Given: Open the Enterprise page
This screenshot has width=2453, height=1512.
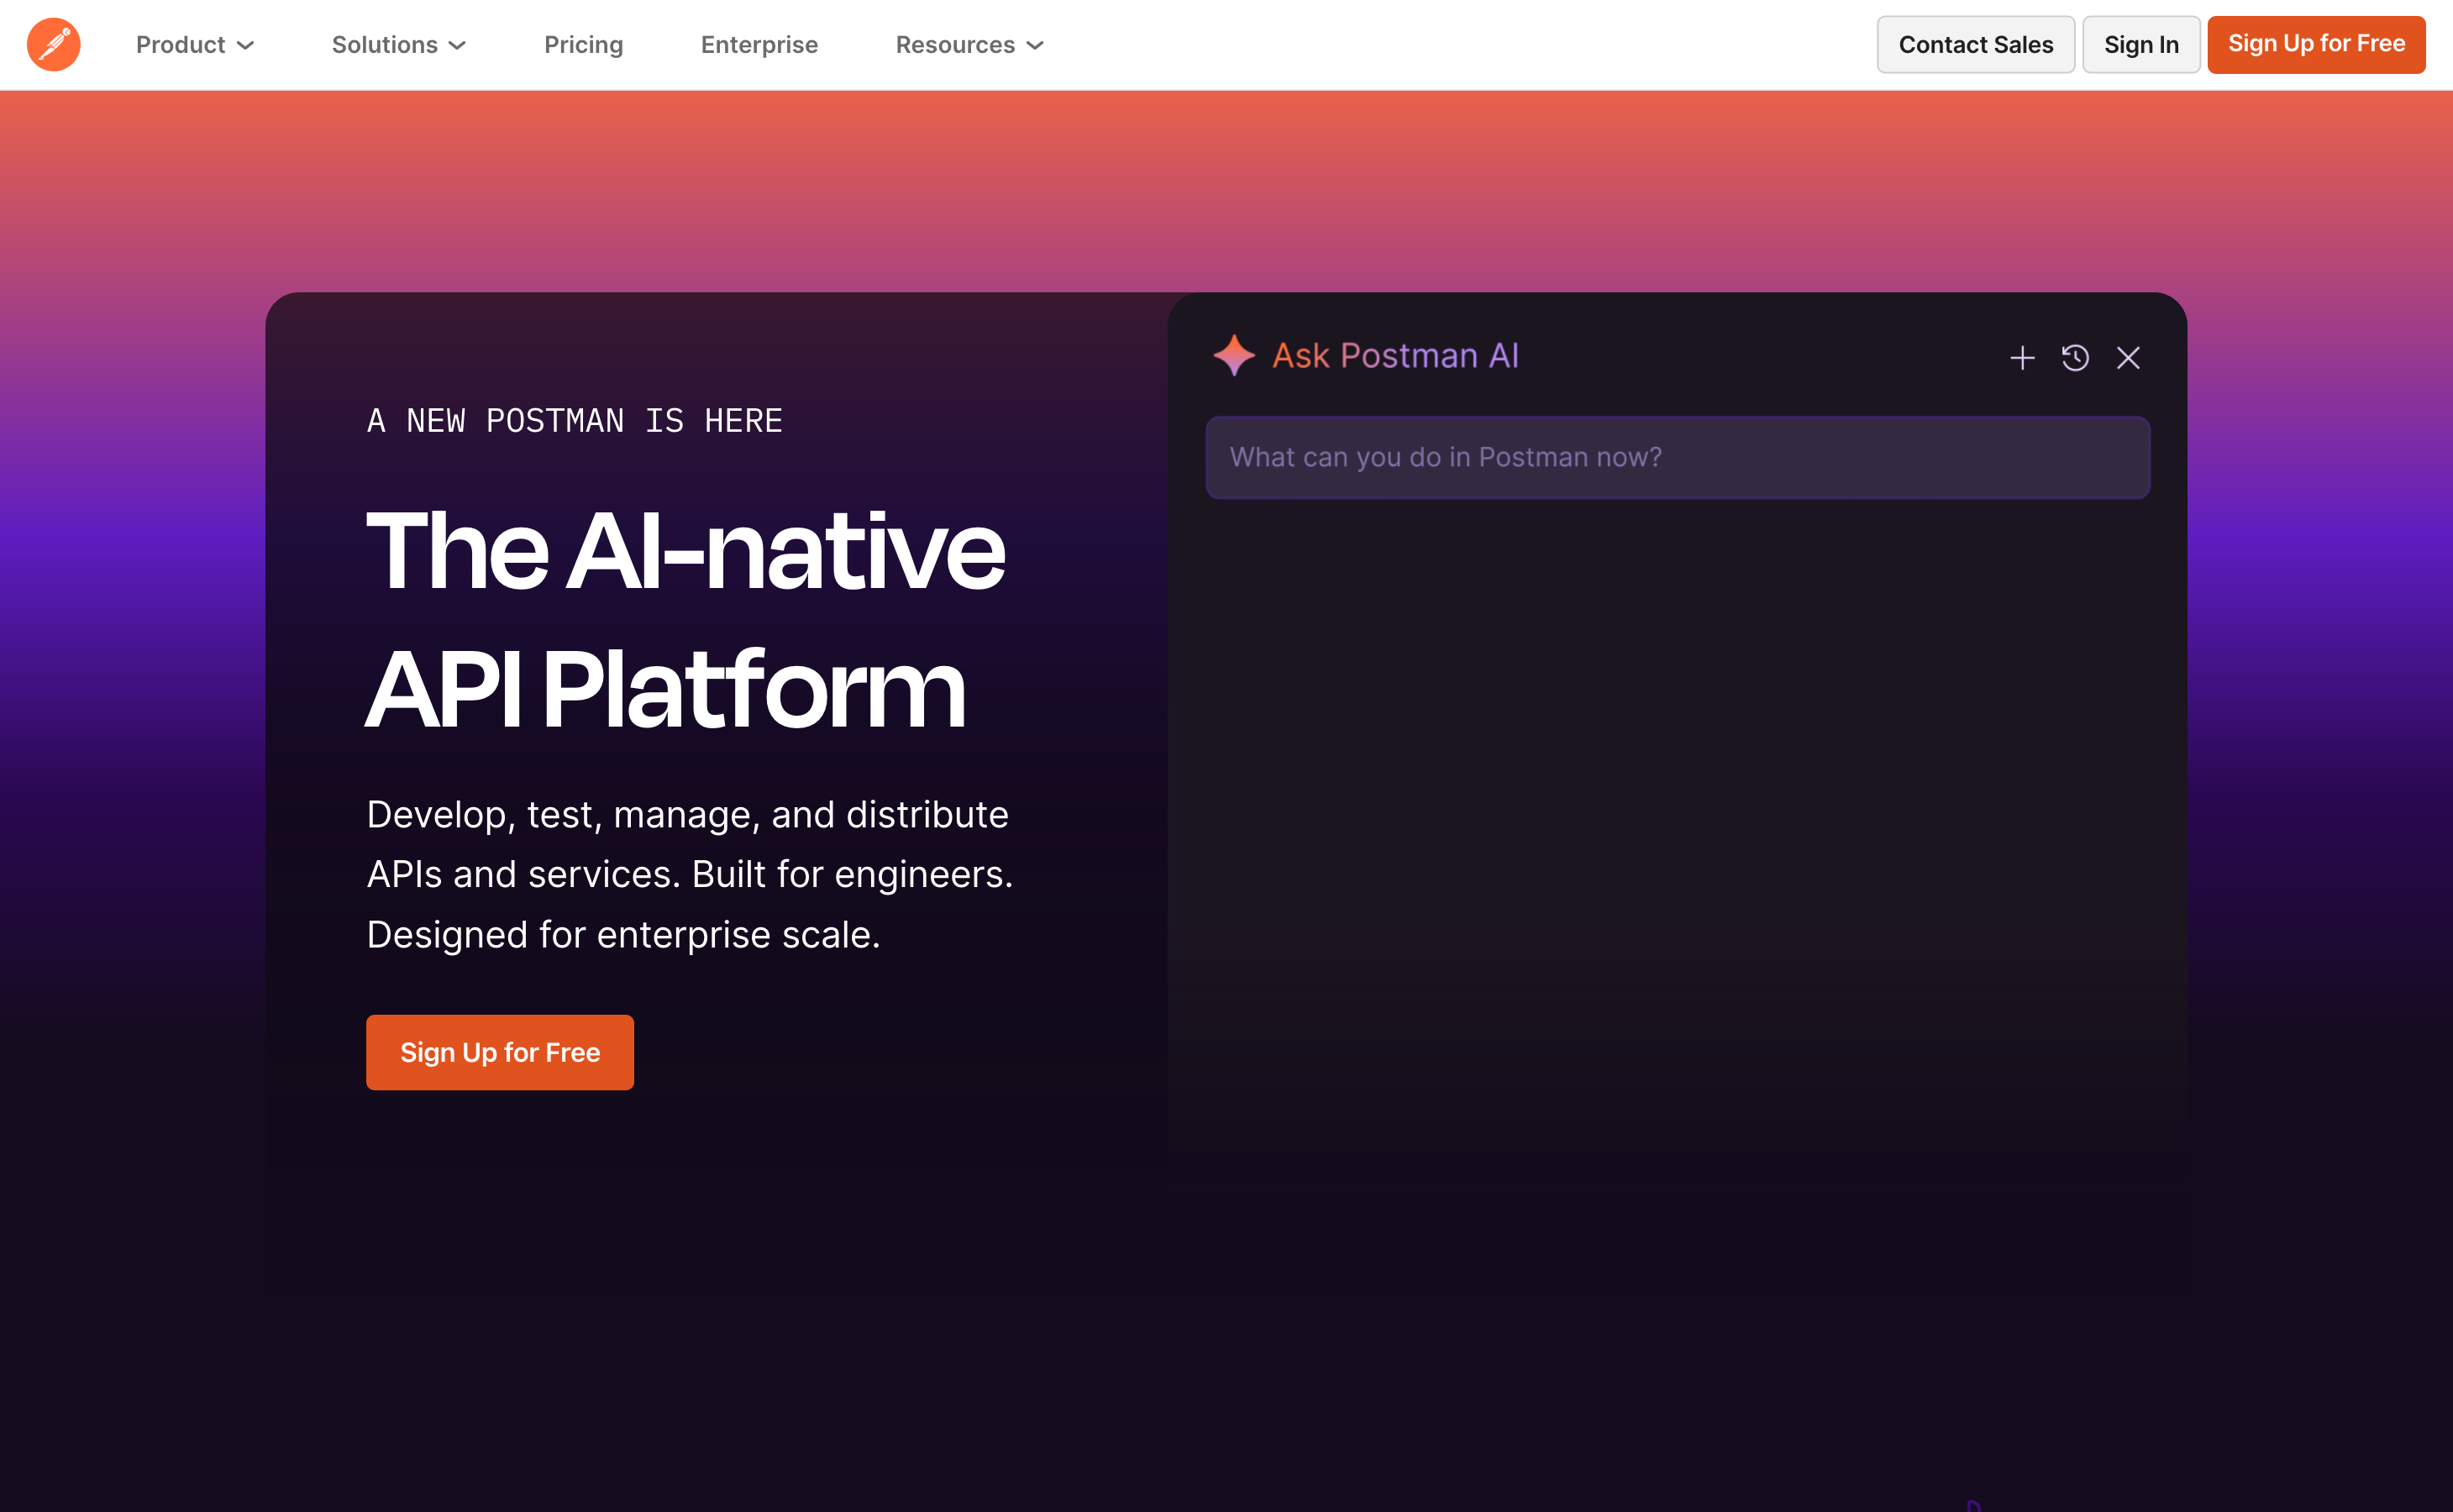Looking at the screenshot, I should [759, 45].
